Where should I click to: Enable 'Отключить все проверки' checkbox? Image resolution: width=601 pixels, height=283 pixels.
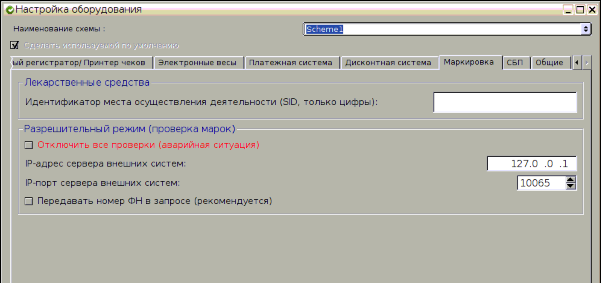coord(29,145)
